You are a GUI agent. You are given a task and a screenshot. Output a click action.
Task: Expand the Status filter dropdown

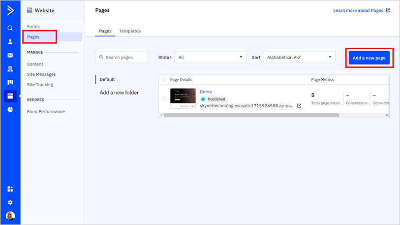pyautogui.click(x=210, y=58)
